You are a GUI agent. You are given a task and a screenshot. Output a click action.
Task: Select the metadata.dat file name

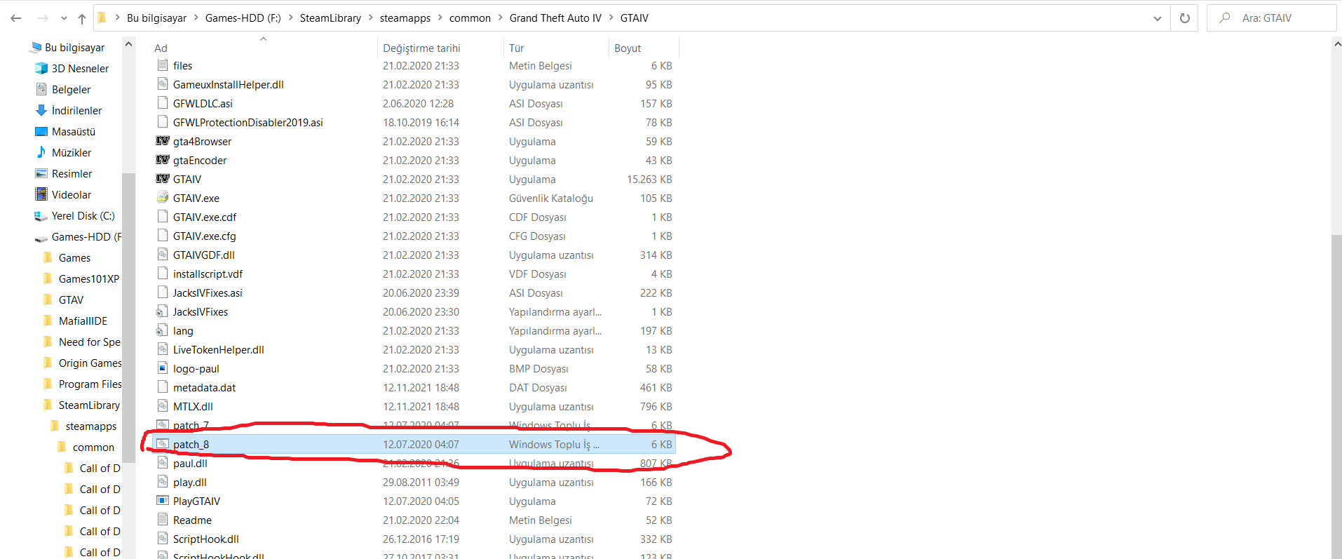point(204,388)
